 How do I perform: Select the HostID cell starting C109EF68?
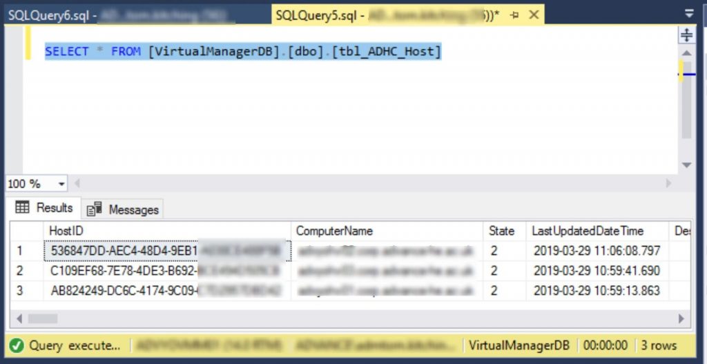[x=168, y=271]
